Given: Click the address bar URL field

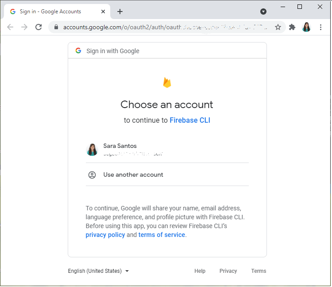Looking at the screenshot, I should [164, 27].
